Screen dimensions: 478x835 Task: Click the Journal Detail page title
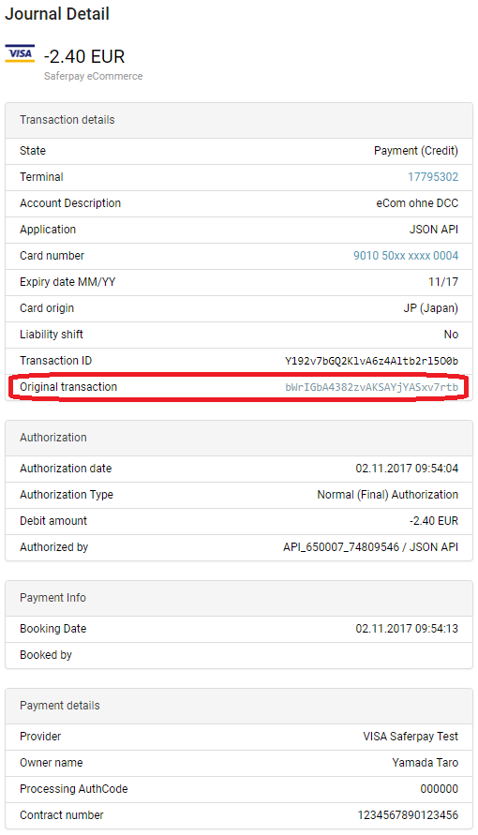coord(57,14)
